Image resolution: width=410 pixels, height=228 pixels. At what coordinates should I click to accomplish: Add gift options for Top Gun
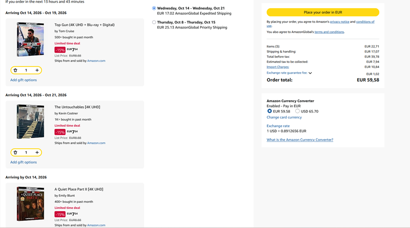(x=24, y=80)
